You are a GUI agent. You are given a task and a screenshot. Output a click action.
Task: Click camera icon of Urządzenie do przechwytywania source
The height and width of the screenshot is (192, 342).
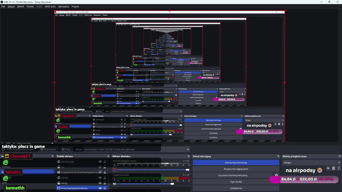(x=59, y=172)
